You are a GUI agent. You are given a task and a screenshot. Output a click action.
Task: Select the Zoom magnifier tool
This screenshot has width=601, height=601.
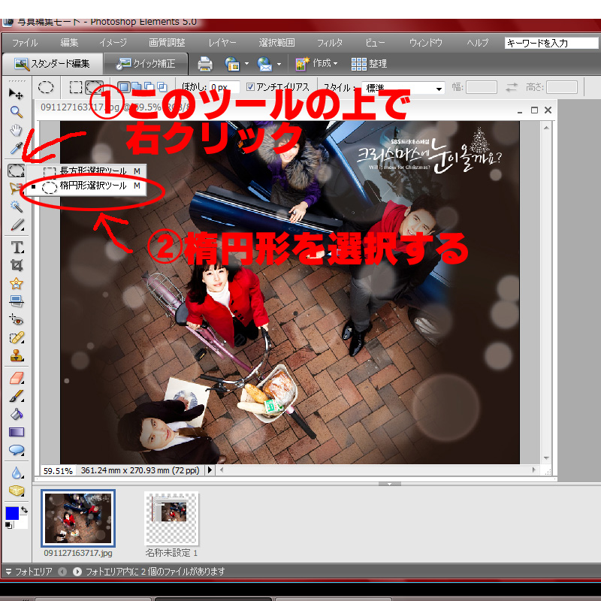click(16, 111)
